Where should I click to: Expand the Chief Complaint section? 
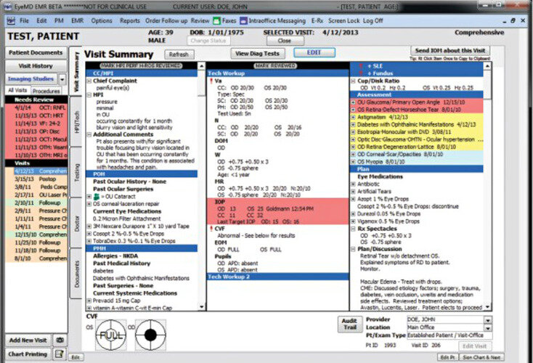point(89,81)
